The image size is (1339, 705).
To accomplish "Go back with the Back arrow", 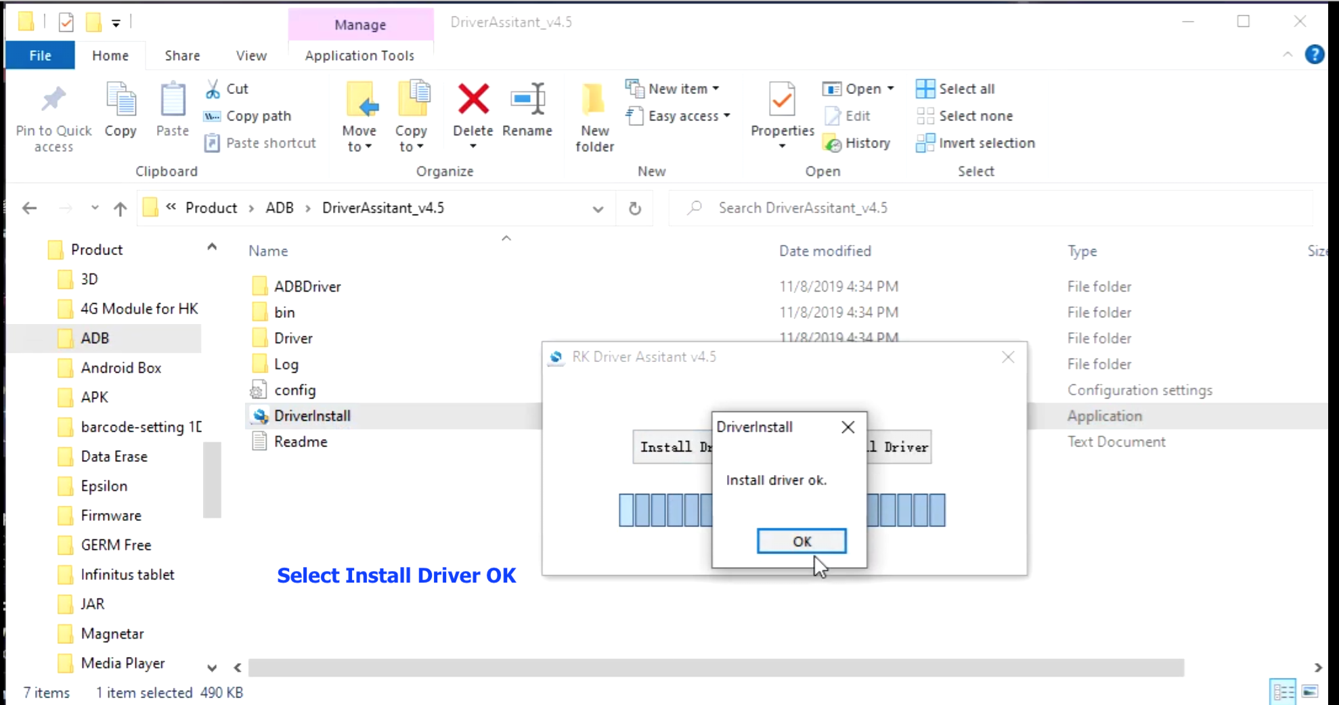I will click(29, 208).
